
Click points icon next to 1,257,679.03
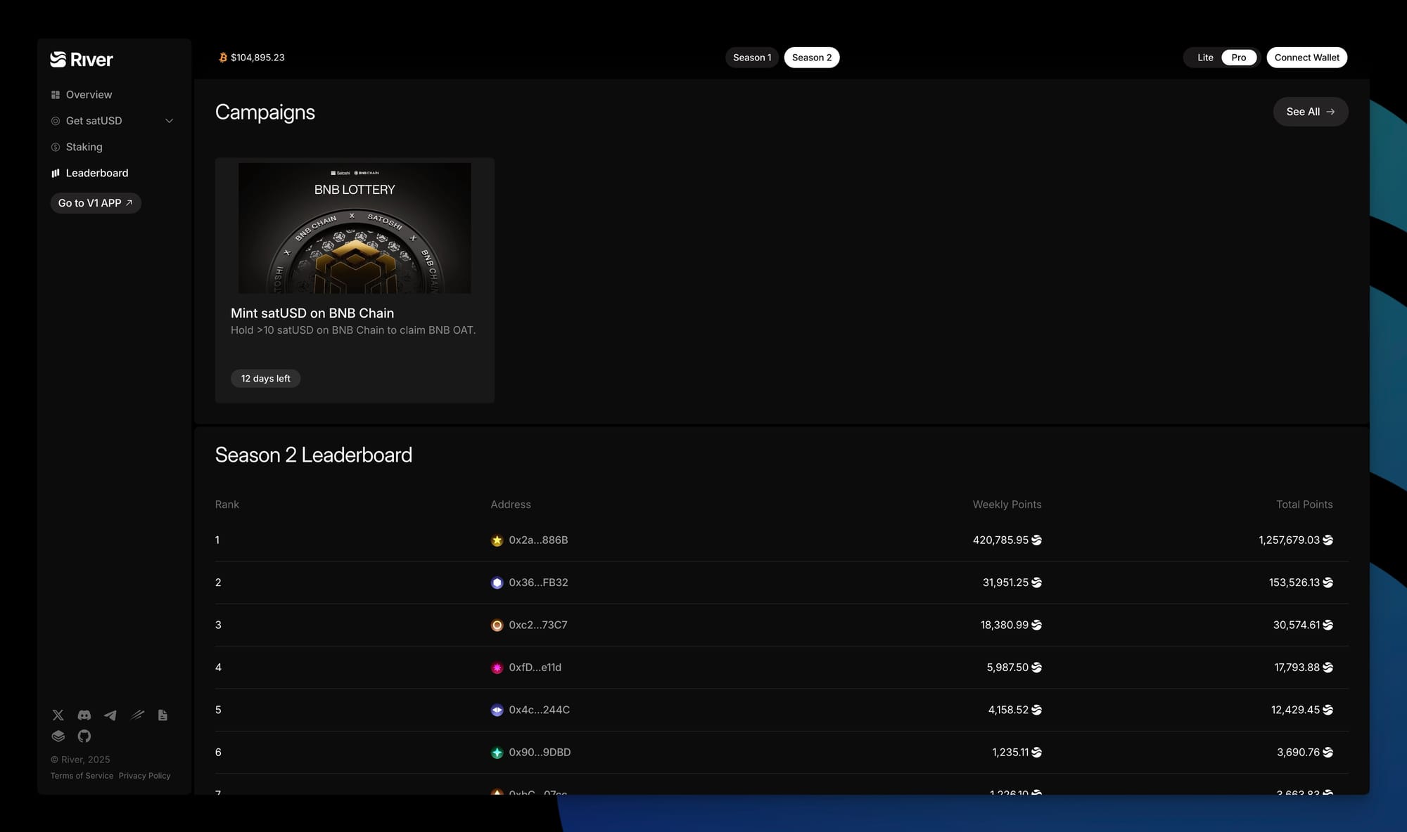coord(1328,540)
